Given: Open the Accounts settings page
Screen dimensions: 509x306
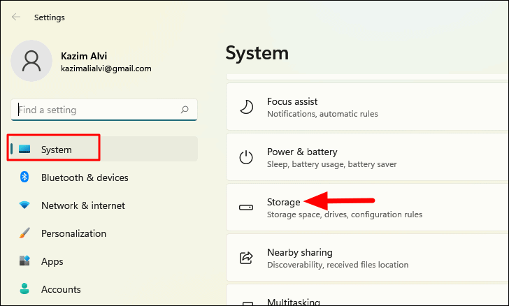Looking at the screenshot, I should 103,289.
